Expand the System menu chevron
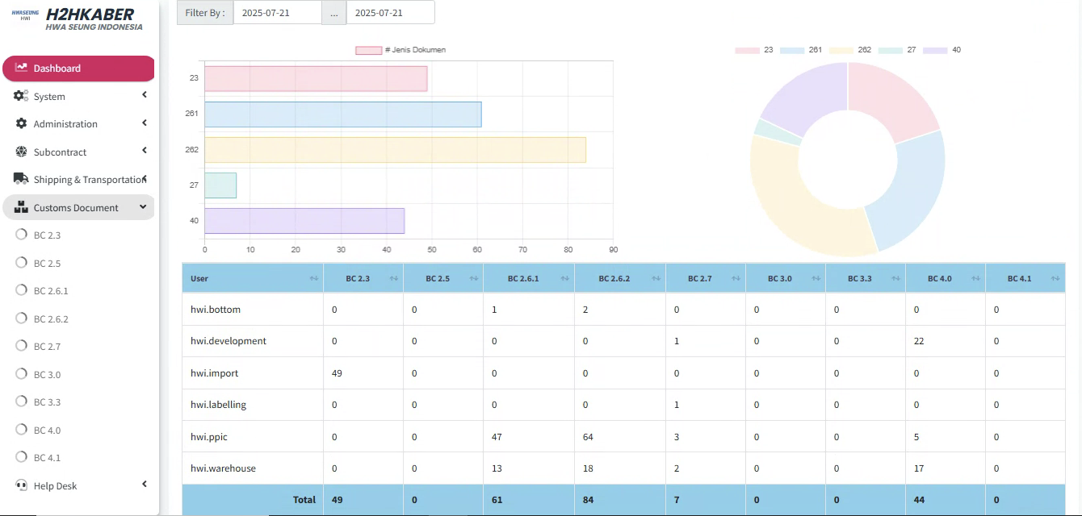Viewport: 1082px width, 516px height. [x=145, y=95]
